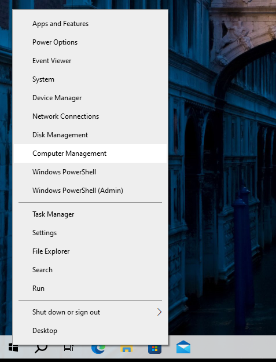Click the Windows Start button
This screenshot has height=362, width=276.
pyautogui.click(x=13, y=347)
